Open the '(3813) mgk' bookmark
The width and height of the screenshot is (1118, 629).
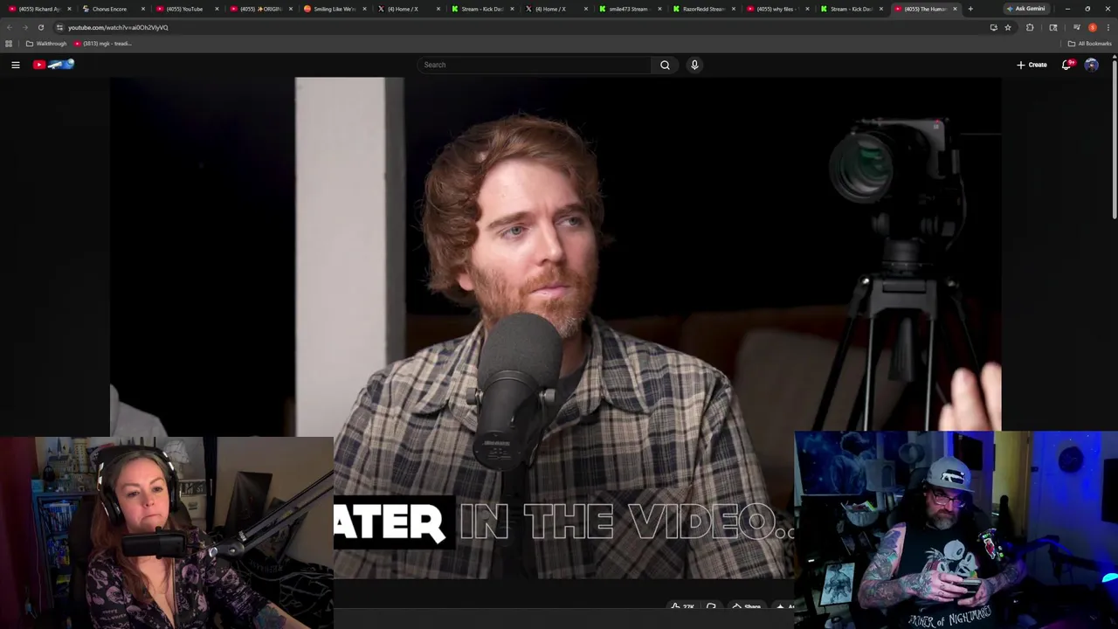(103, 44)
